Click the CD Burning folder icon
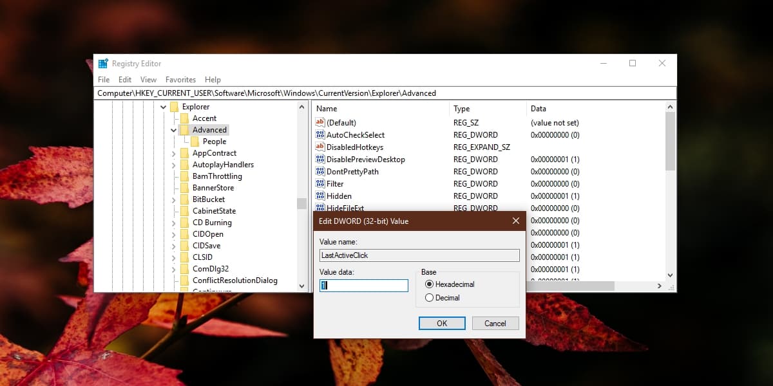This screenshot has height=386, width=773. pyautogui.click(x=184, y=223)
